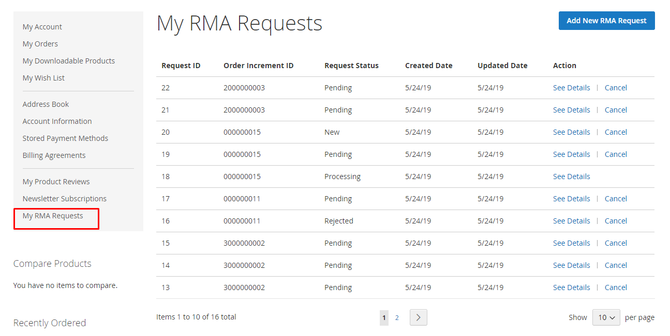This screenshot has height=336, width=670.
Task: Cancel request ID 14
Action: coord(616,265)
